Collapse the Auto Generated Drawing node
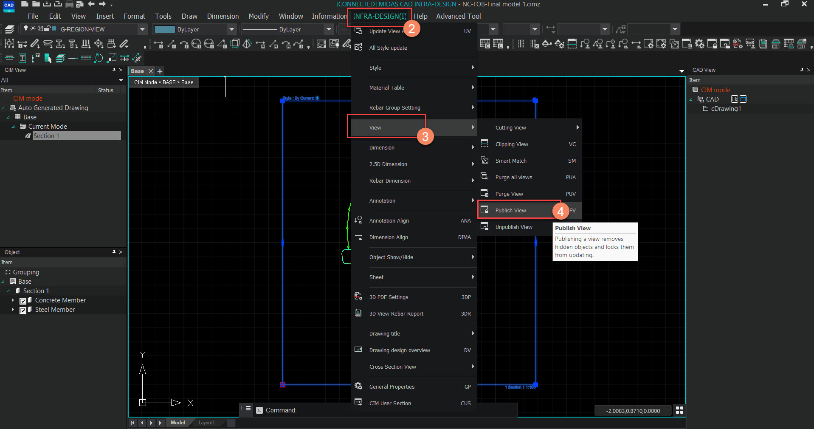This screenshot has height=429, width=814. pos(3,108)
